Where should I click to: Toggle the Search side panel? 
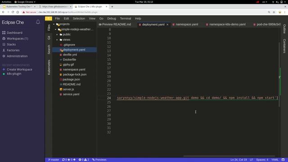tap(49, 49)
